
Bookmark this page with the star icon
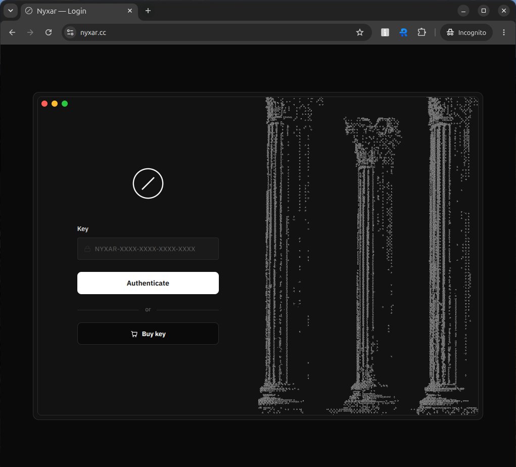(360, 32)
